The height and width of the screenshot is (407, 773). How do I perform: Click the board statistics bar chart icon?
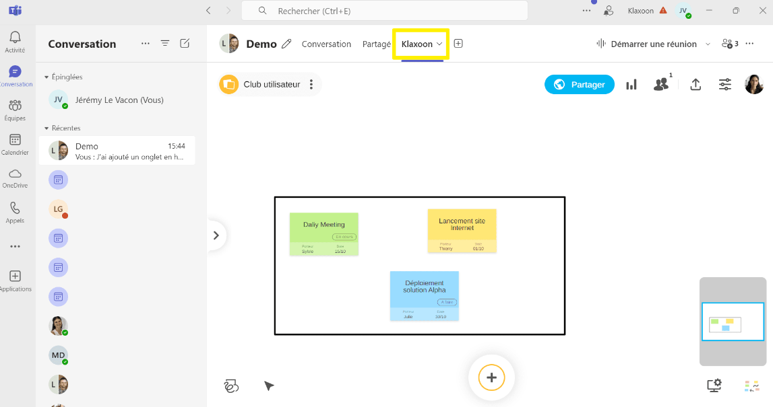(631, 85)
